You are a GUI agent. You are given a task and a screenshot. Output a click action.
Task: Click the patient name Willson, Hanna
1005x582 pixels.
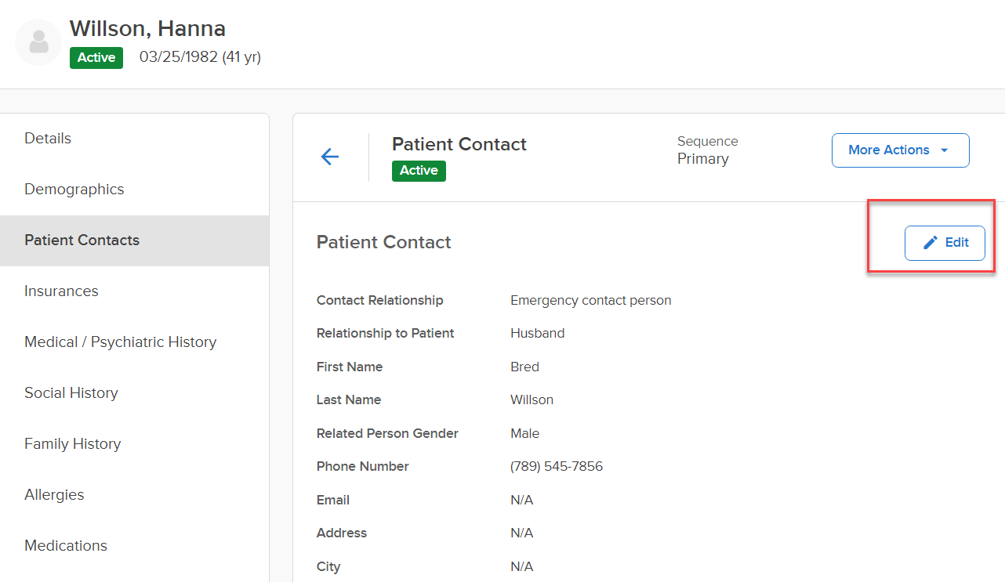[x=147, y=29]
